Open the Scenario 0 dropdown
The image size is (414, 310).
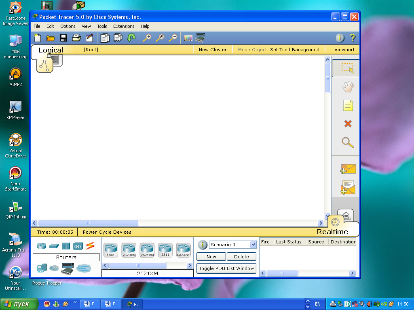tap(253, 245)
